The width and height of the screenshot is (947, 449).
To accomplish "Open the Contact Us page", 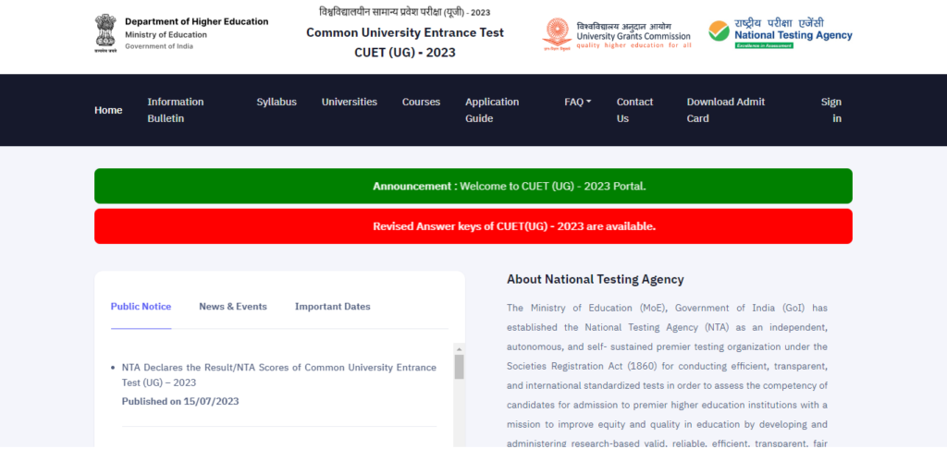I will (634, 110).
